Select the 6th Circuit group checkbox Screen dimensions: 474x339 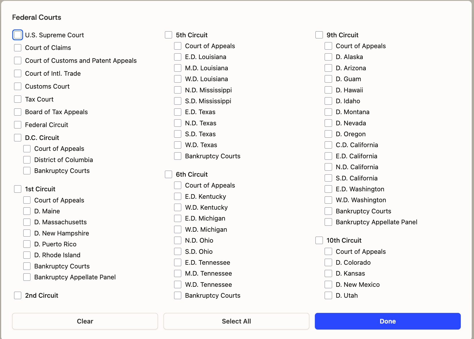(x=169, y=174)
